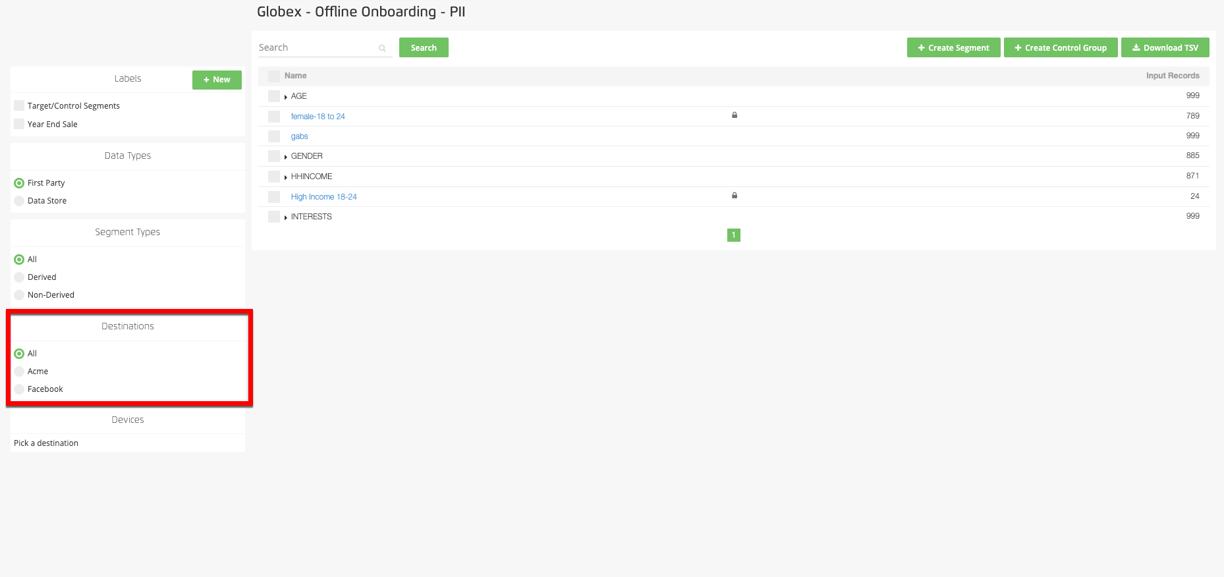Open the High Income 18-24 segment link
The height and width of the screenshot is (577, 1224).
pyautogui.click(x=323, y=197)
